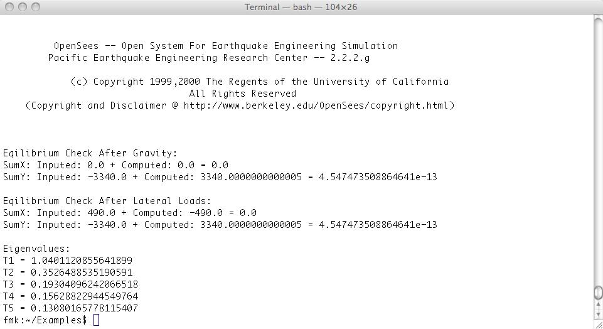Close the Terminal window
The width and height of the screenshot is (603, 329).
[x=9, y=7]
